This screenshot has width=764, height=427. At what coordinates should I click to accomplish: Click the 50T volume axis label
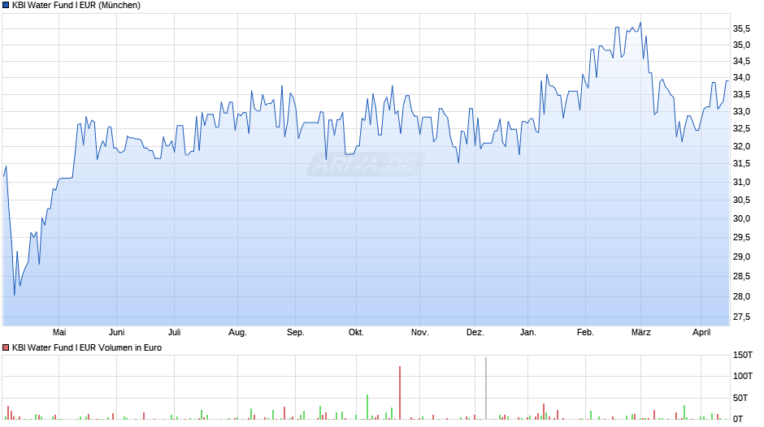(x=740, y=397)
